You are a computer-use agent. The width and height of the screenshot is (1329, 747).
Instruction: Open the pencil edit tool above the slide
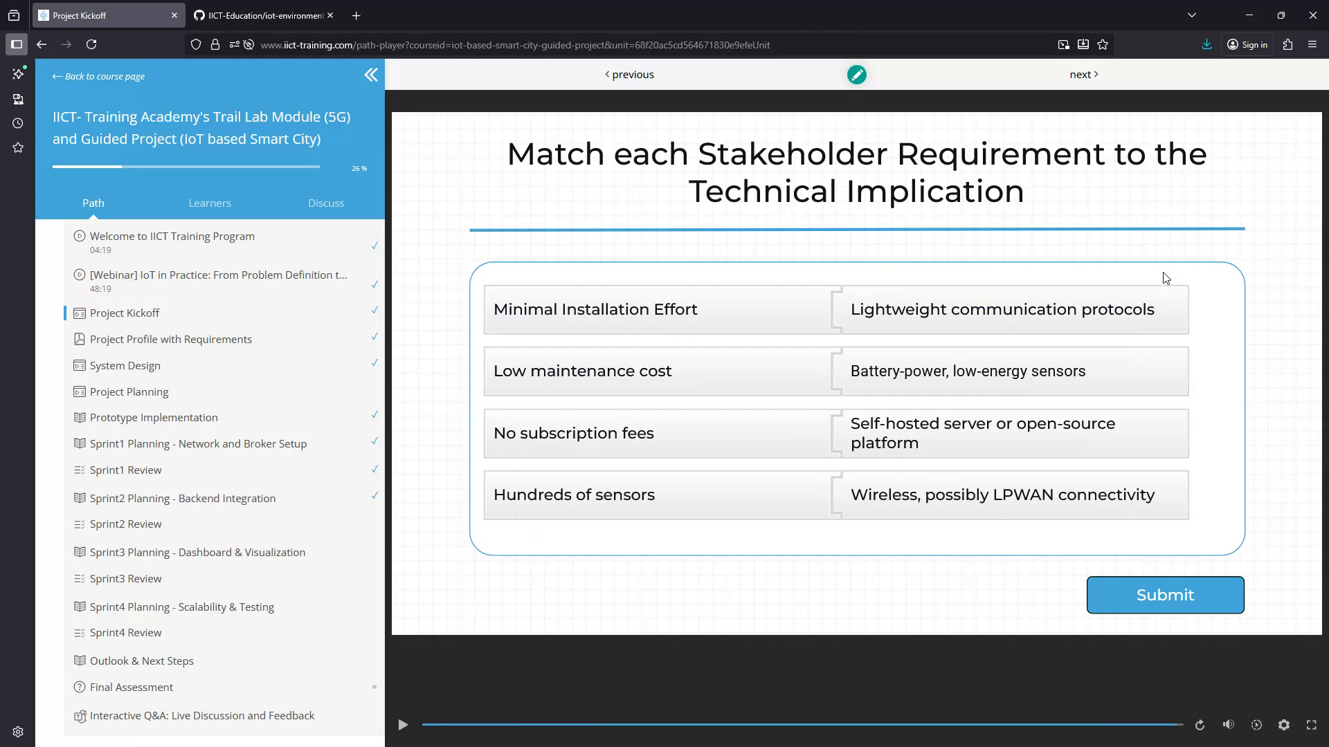(857, 74)
